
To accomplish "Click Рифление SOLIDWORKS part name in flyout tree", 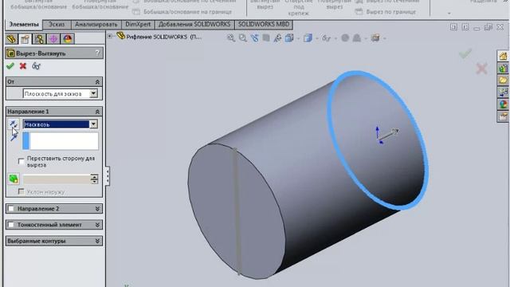I will [163, 37].
